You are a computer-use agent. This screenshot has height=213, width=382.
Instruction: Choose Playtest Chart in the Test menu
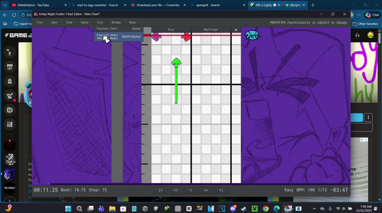118,29
